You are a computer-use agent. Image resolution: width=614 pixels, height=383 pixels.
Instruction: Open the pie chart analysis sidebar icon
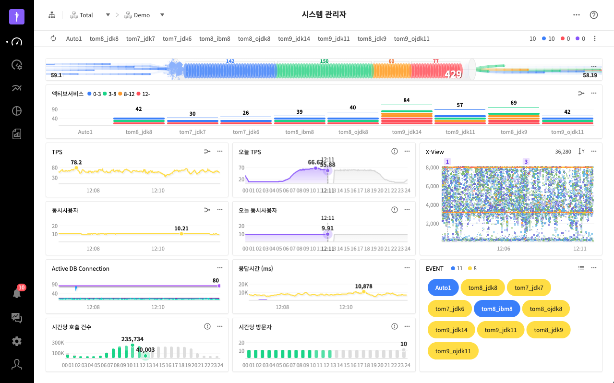click(16, 111)
